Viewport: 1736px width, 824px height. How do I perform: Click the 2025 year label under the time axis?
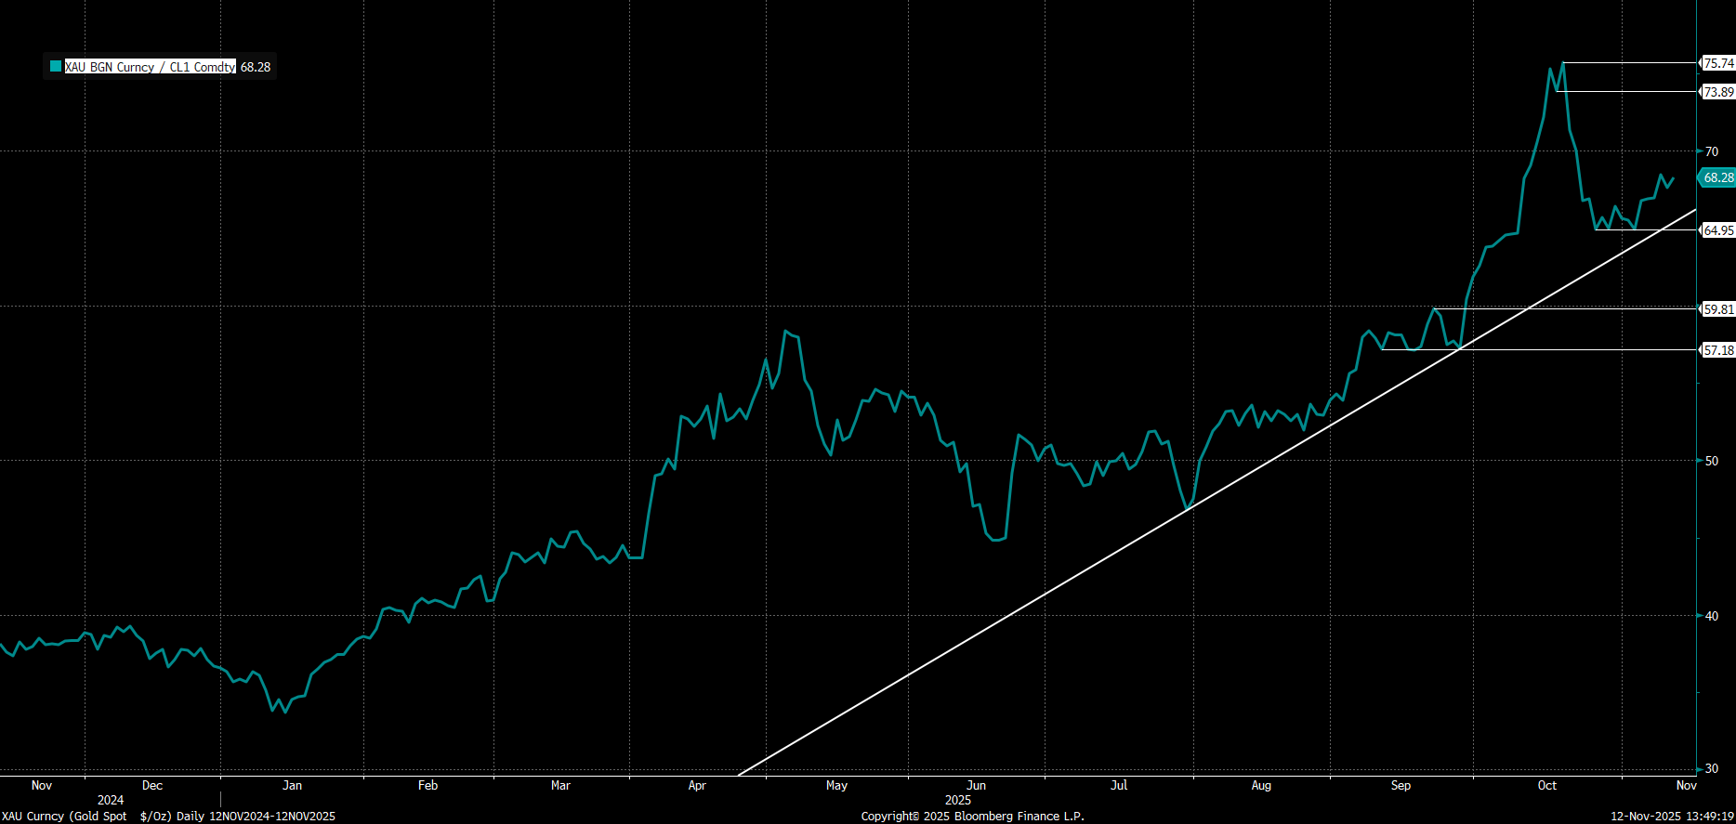[957, 800]
